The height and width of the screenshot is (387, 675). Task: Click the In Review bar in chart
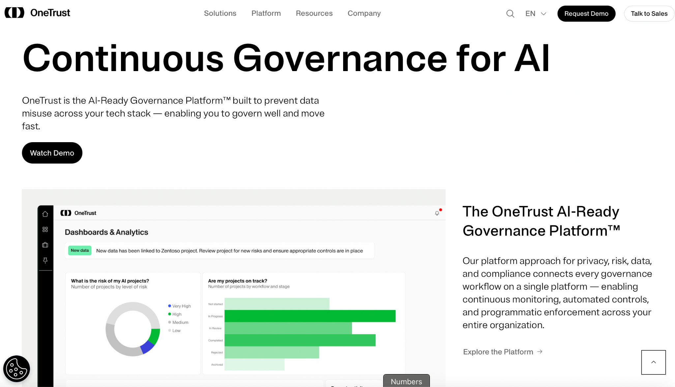(288, 328)
